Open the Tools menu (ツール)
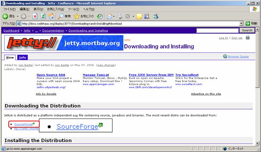This screenshot has width=261, height=152. [x=74, y=9]
